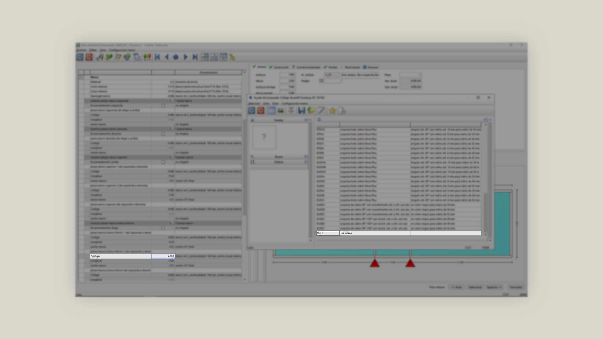Open Archivo menu in main window
The height and width of the screenshot is (339, 603).
81,50
